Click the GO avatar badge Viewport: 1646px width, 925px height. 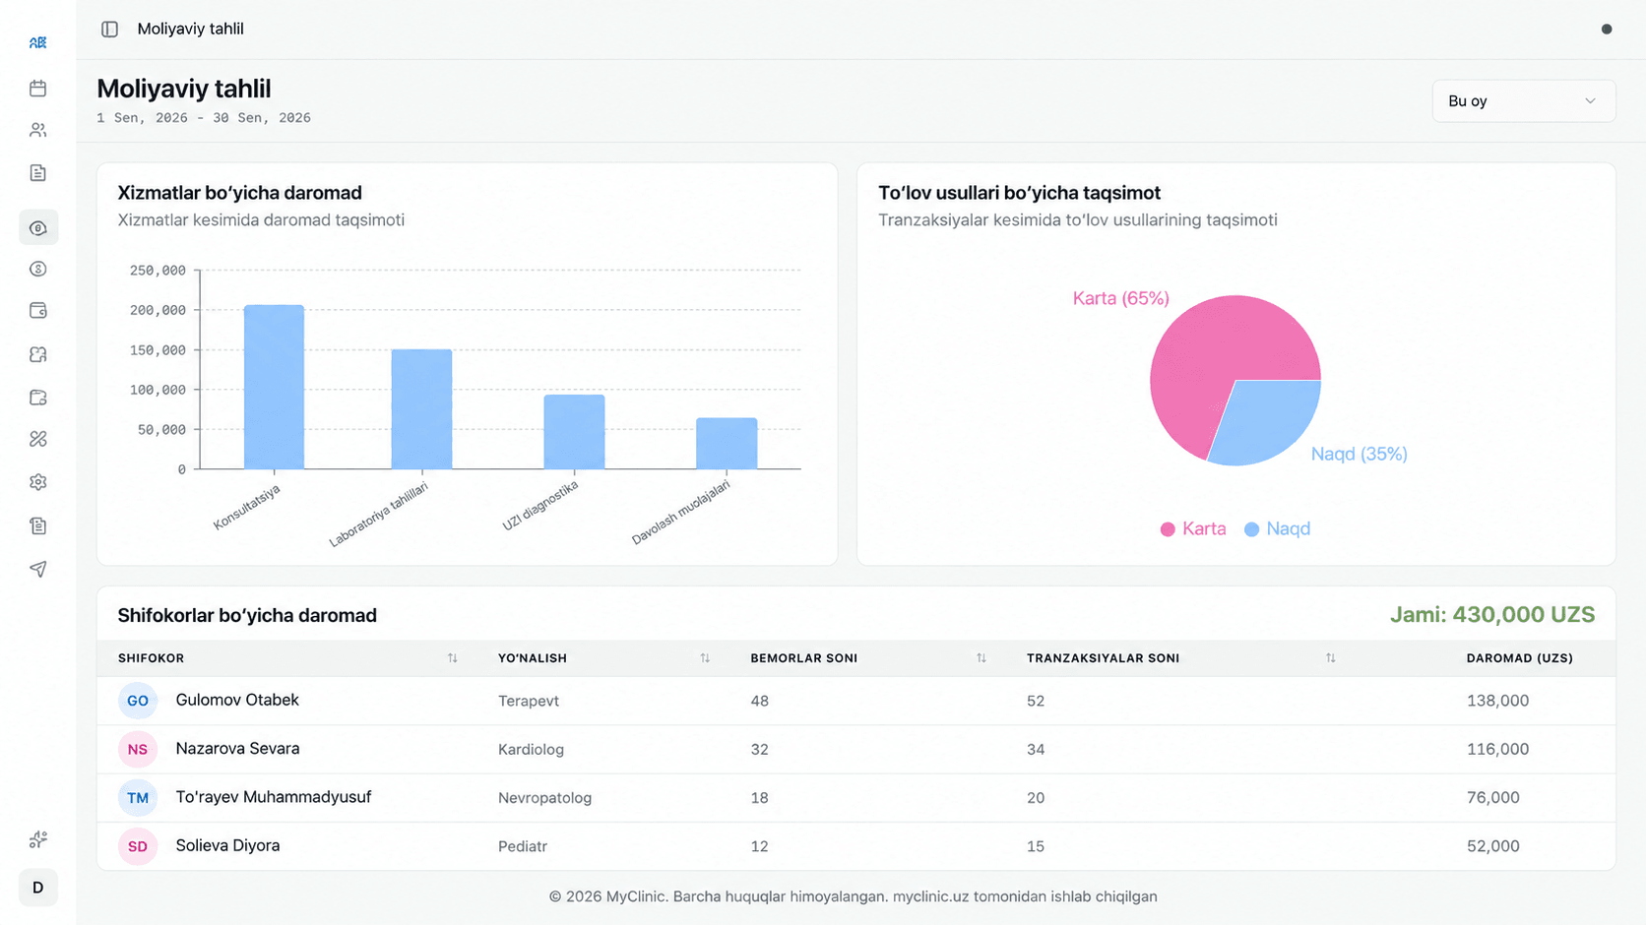tap(138, 701)
